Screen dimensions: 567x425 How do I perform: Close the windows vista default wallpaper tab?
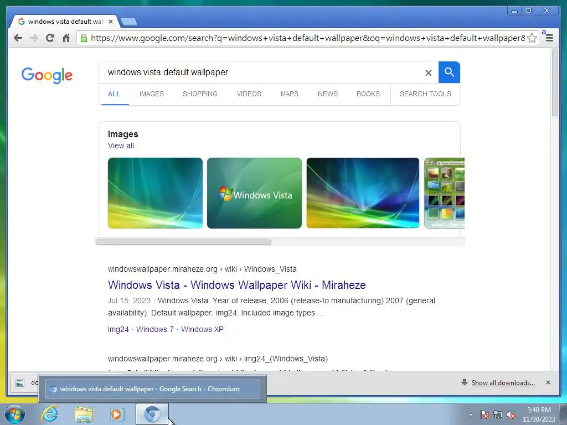coord(111,22)
